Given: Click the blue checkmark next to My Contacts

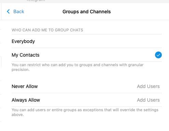Looking at the screenshot, I should point(158,55).
